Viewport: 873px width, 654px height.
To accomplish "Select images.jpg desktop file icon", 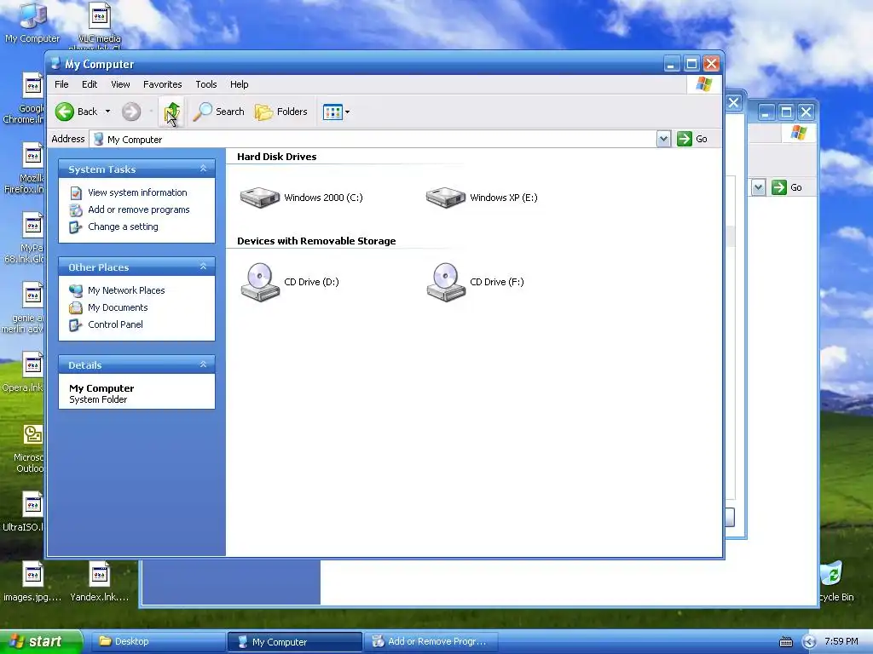I will pos(33,581).
